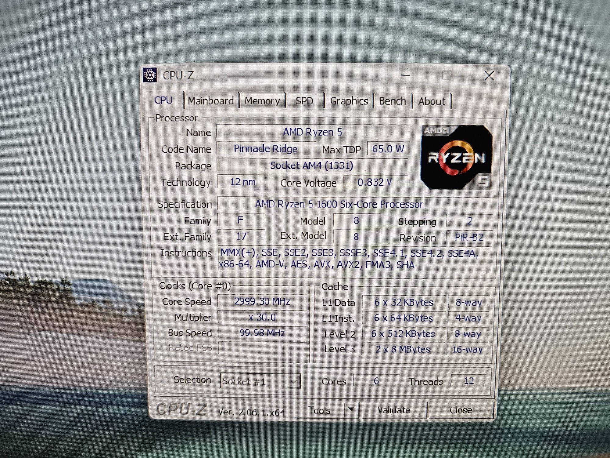Click the Core Voltage value 0.832 V
610x458 pixels.
point(375,182)
